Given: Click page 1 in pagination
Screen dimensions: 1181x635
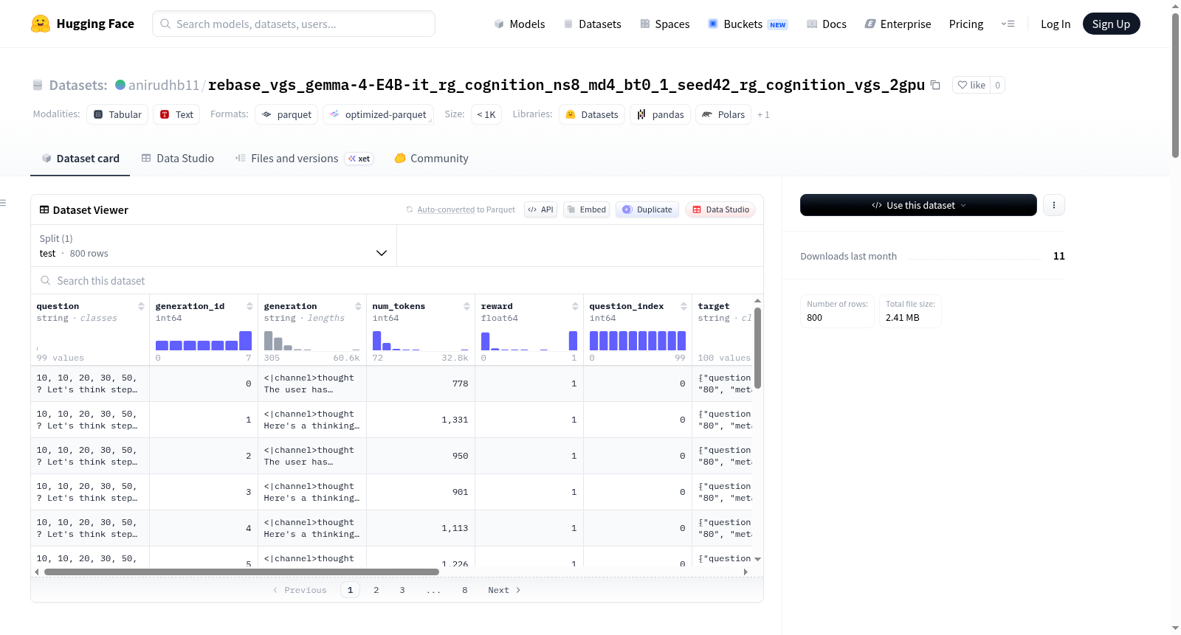Looking at the screenshot, I should (x=351, y=590).
